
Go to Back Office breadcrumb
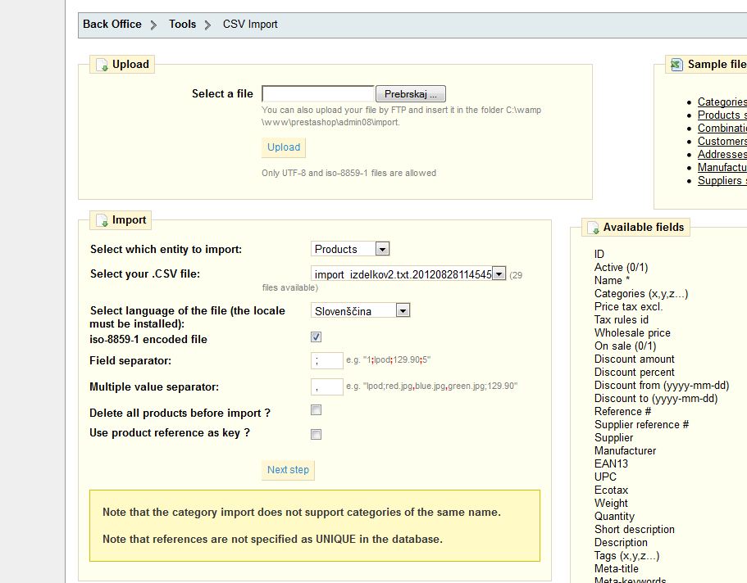pos(112,25)
